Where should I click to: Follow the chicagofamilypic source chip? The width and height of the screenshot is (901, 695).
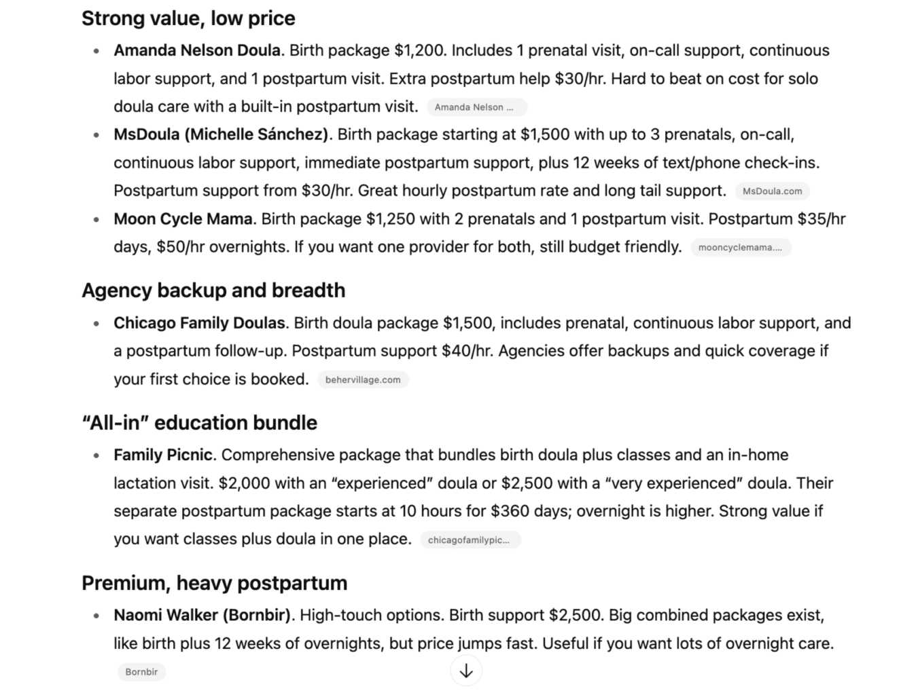tap(470, 540)
